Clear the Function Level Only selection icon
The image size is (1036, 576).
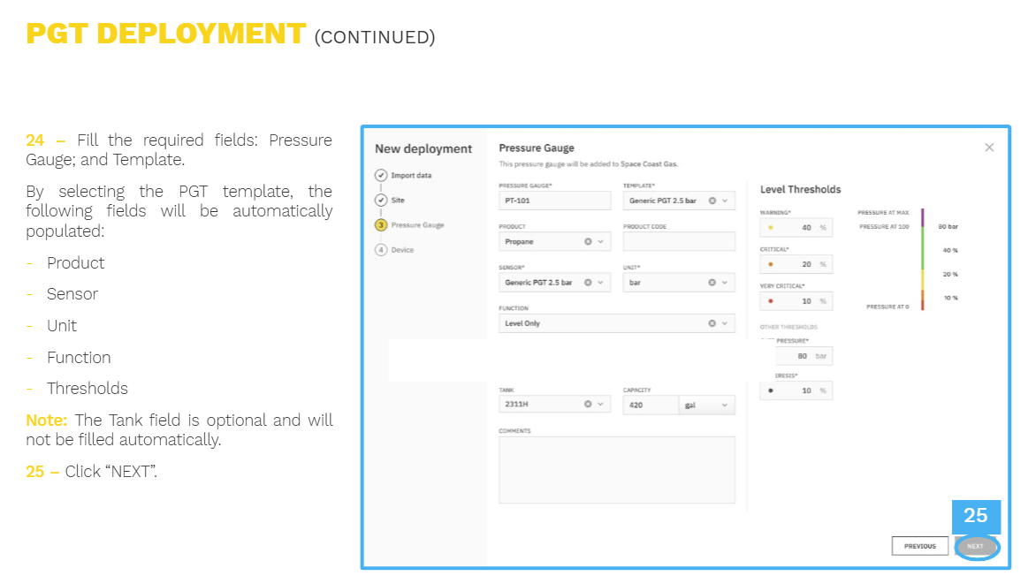pos(712,323)
